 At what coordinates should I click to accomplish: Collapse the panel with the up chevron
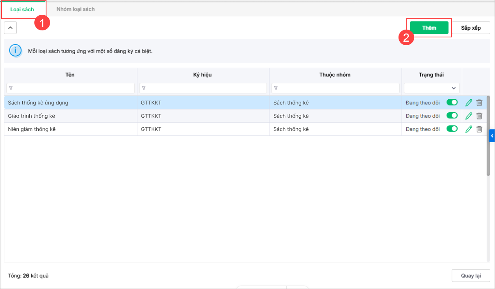pyautogui.click(x=11, y=28)
